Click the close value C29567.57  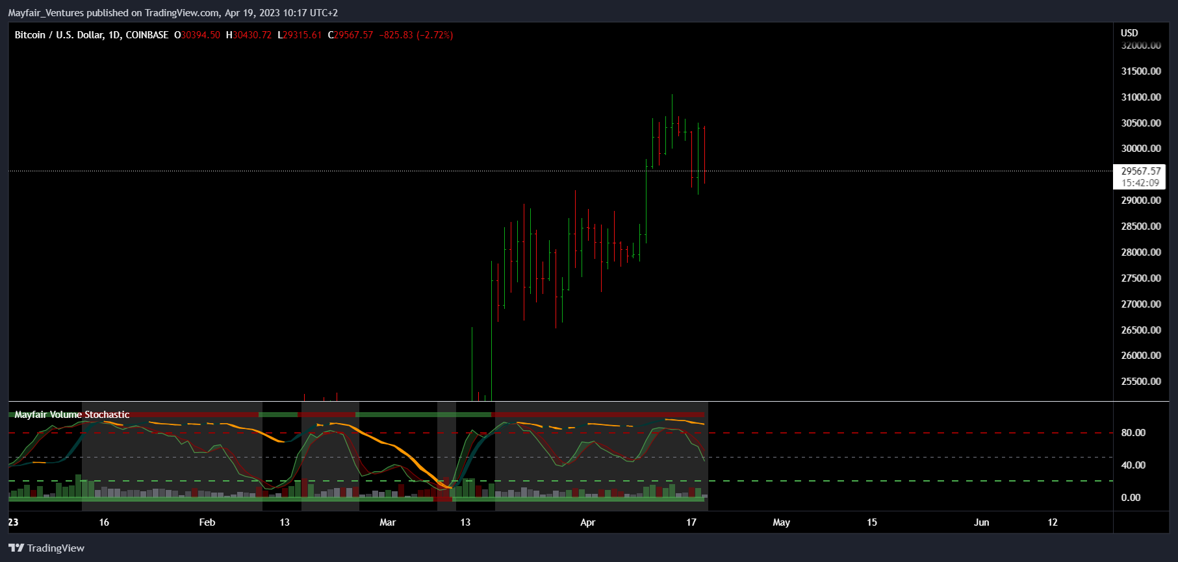pyautogui.click(x=351, y=35)
